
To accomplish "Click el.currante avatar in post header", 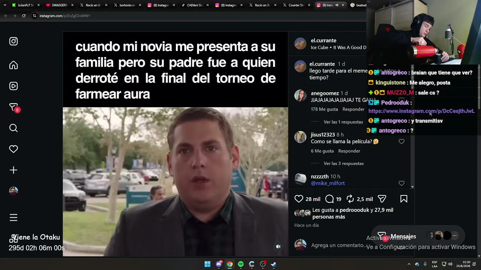I will tap(300, 43).
